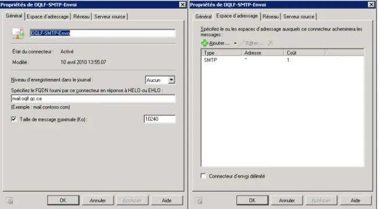The height and width of the screenshot is (209, 380).
Task: Click OK in the right dialog
Action: 252,200
